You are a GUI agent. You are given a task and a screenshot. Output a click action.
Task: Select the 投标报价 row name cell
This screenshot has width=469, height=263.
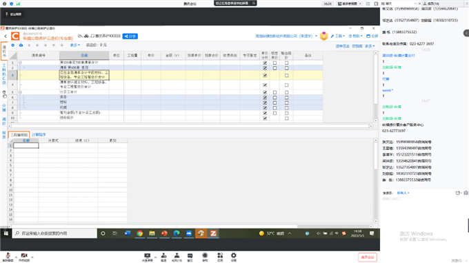[84, 118]
